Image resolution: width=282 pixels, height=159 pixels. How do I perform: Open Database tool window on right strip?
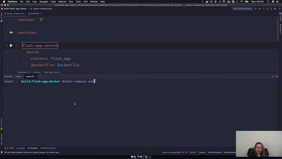coord(280,28)
